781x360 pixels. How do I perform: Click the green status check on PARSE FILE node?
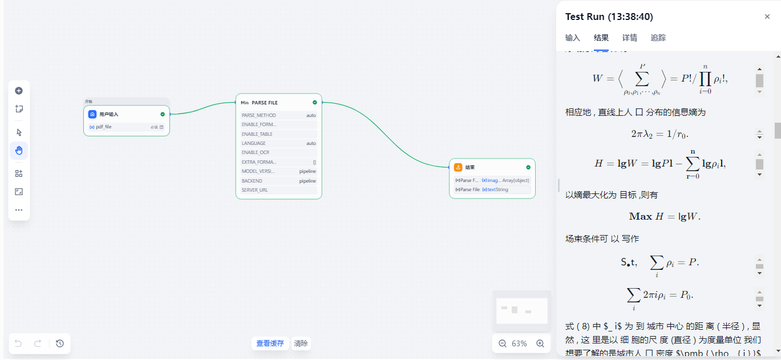tap(314, 102)
